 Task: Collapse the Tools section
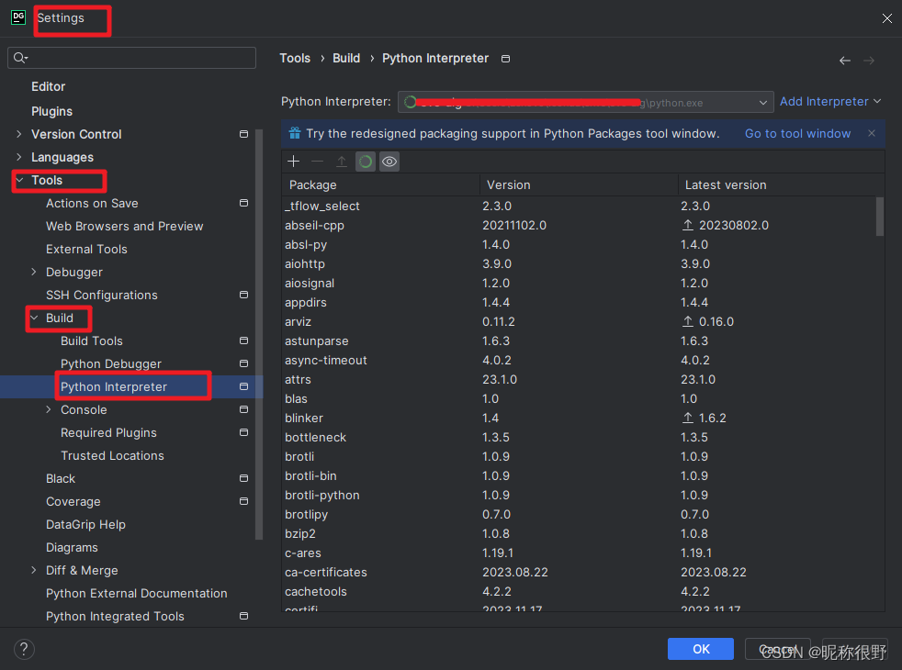(20, 180)
